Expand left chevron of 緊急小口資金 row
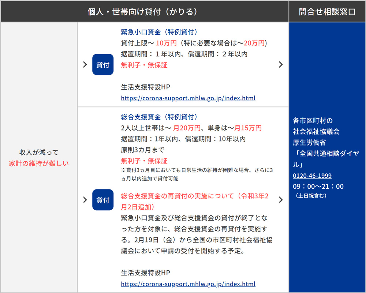Viewport: 366px width, 293px height. click(85, 65)
